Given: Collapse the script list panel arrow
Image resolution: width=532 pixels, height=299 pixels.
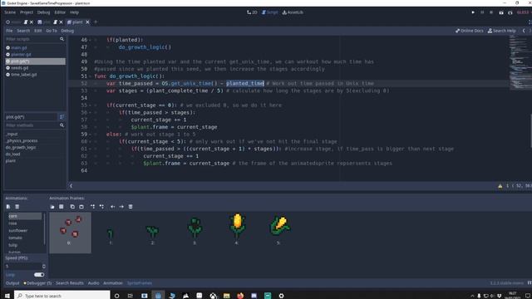Looking at the screenshot, I should click(x=71, y=186).
